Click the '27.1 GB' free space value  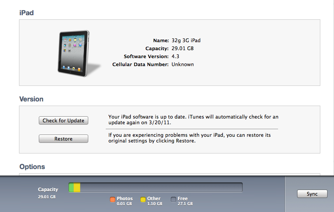point(185,204)
